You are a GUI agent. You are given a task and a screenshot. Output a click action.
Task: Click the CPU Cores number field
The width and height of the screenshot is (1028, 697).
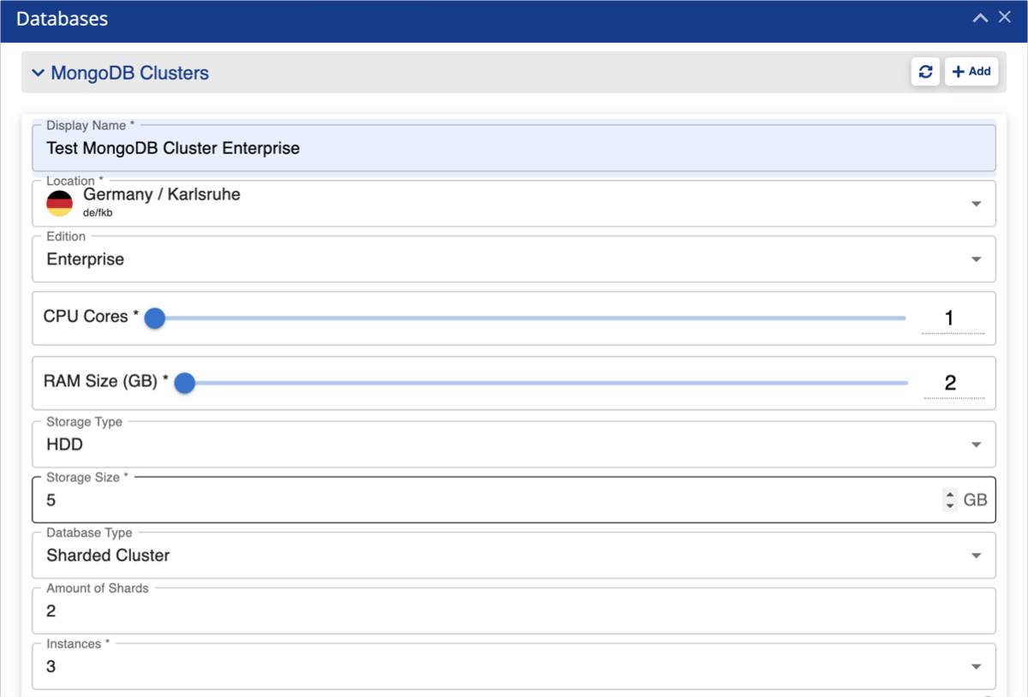click(951, 319)
